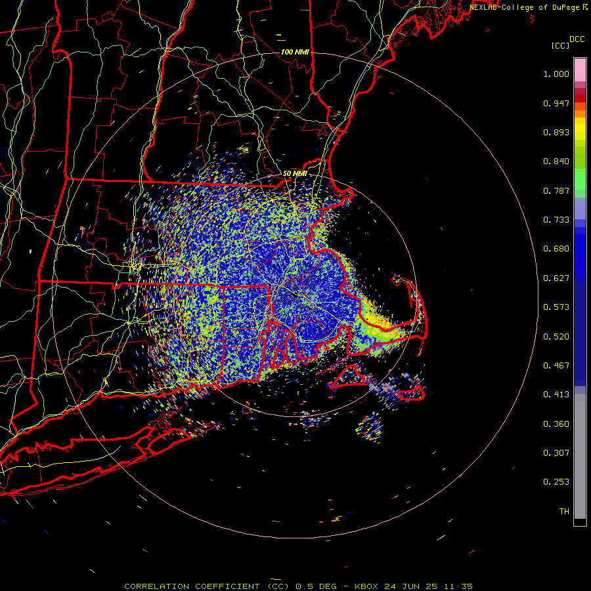Pick the gray color band near 0.307
591x591 pixels.
pos(580,456)
